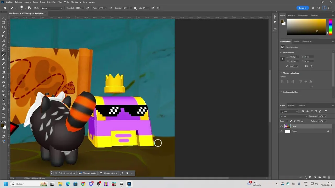Create new adjustment layer icon
Viewport: 335px width, 188px height.
pyautogui.click(x=315, y=177)
